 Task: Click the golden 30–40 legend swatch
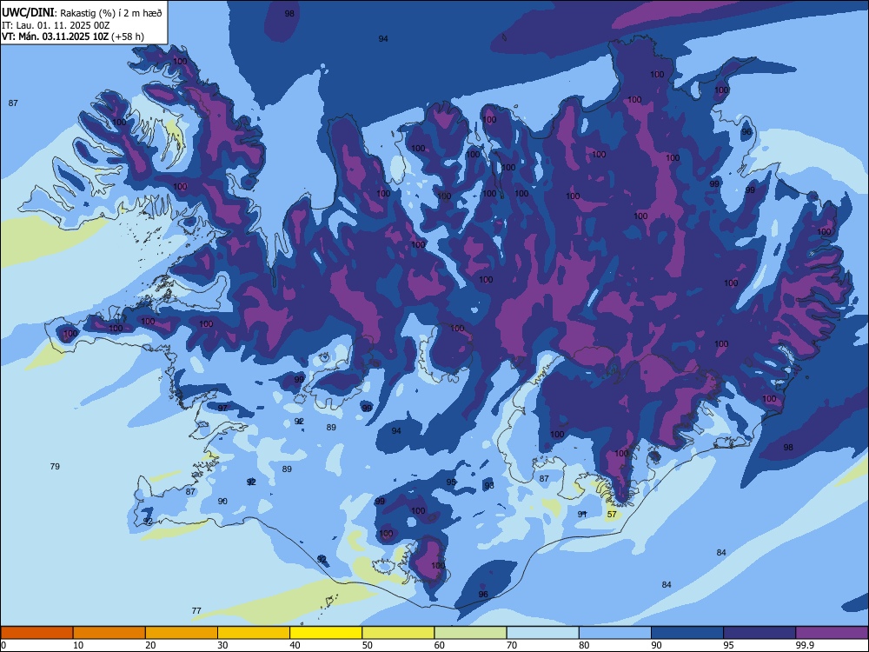tap(254, 633)
